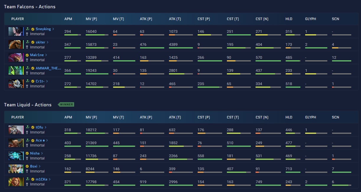The image size is (361, 192).
Task: Open skiter's player profile link
Action: click(40, 42)
